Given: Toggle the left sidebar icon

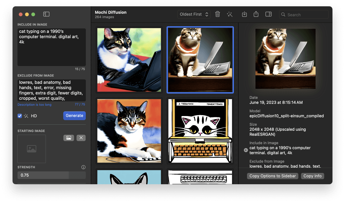Looking at the screenshot, I should click(46, 14).
